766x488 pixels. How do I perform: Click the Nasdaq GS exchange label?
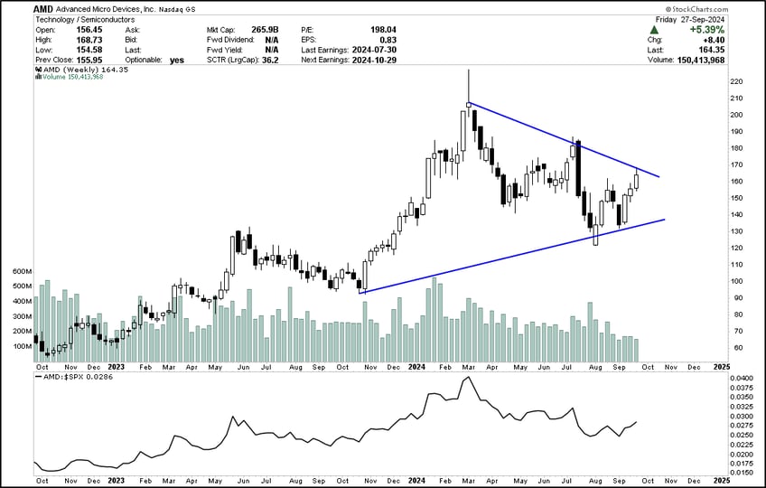(x=177, y=10)
